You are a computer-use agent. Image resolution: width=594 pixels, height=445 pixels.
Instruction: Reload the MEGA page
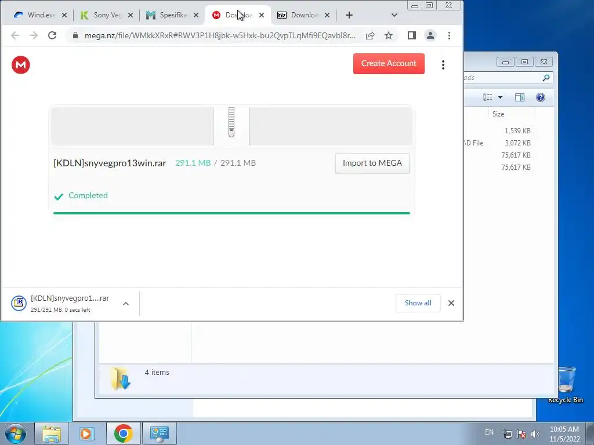pos(52,35)
